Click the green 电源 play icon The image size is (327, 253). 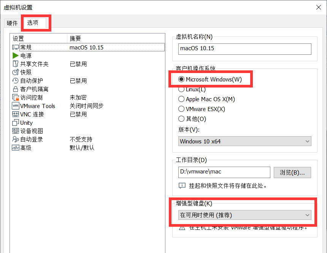(16, 56)
